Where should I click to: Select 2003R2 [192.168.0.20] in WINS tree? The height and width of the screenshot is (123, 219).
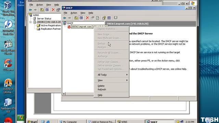click(49, 22)
